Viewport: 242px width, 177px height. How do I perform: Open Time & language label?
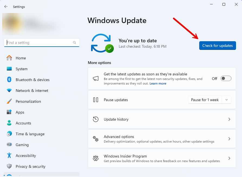click(30, 134)
